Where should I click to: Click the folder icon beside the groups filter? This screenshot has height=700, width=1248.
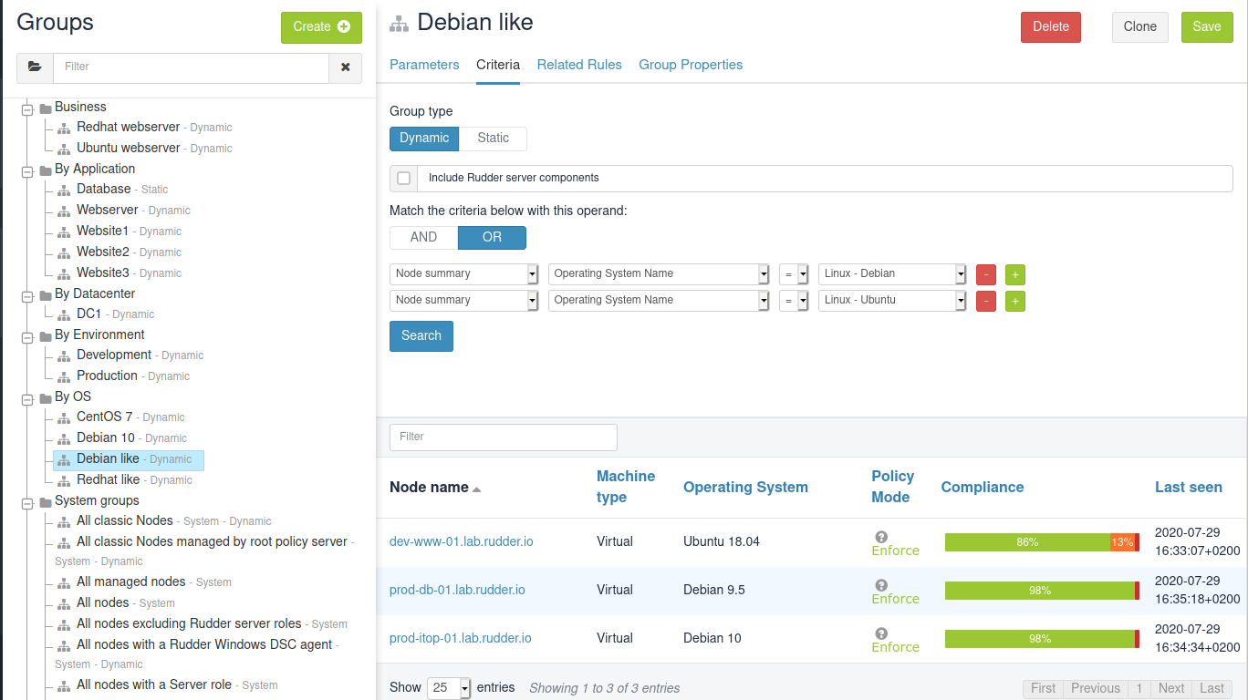click(x=35, y=67)
